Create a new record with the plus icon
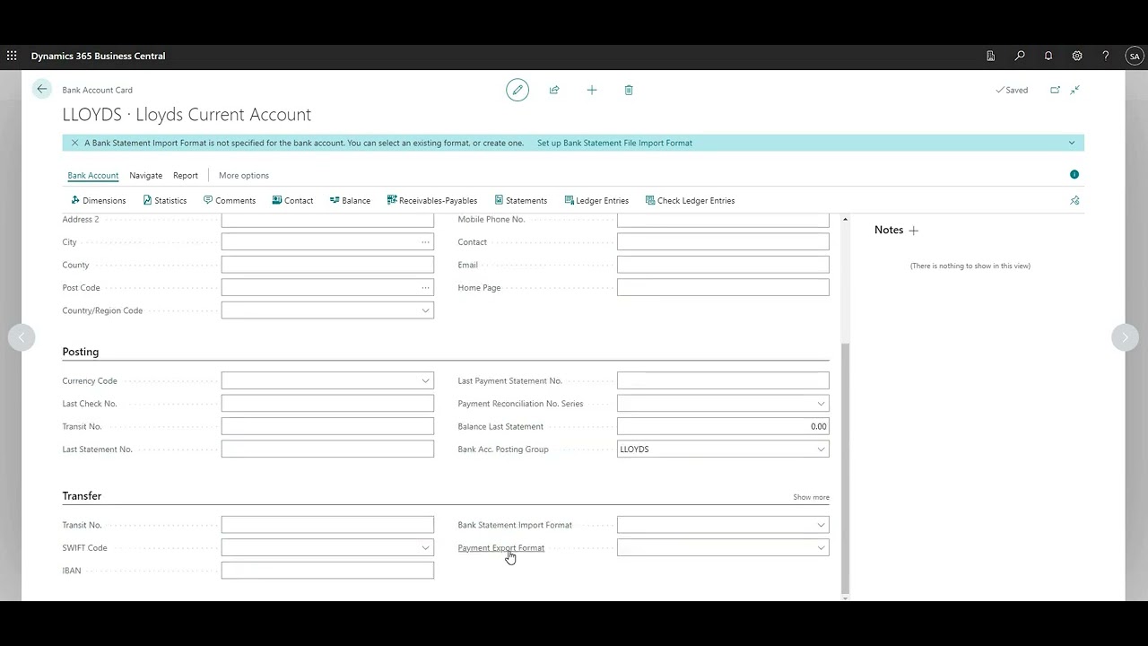The width and height of the screenshot is (1148, 646). pos(592,90)
